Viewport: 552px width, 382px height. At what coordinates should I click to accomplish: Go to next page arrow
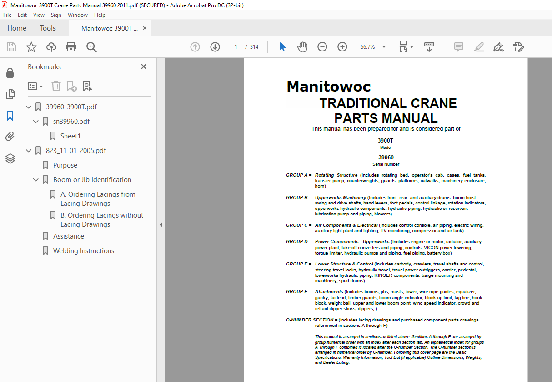pyautogui.click(x=215, y=47)
